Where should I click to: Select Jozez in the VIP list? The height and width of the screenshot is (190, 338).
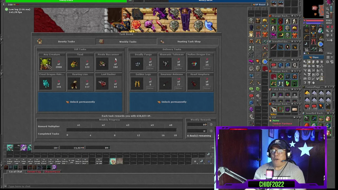click(276, 121)
